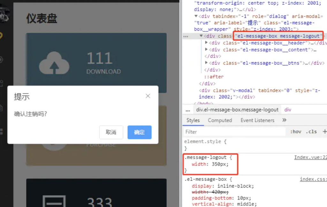
Task: Show more DevTools tabs via the » chevron
Action: [284, 120]
